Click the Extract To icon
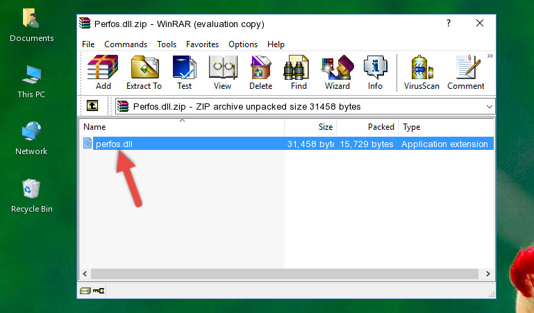 pyautogui.click(x=144, y=72)
